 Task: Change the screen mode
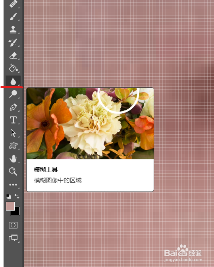point(13,238)
